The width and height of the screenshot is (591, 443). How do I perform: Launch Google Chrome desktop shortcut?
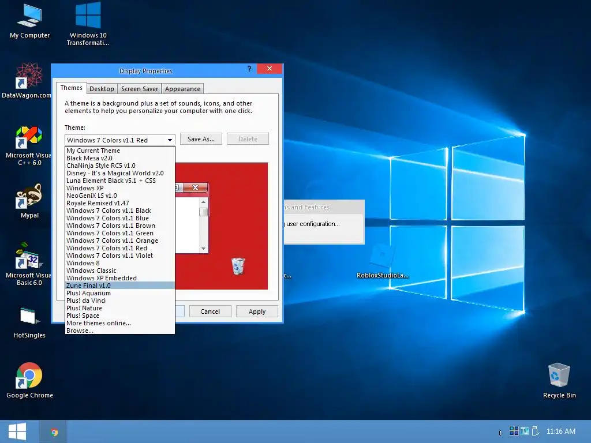coord(29,380)
